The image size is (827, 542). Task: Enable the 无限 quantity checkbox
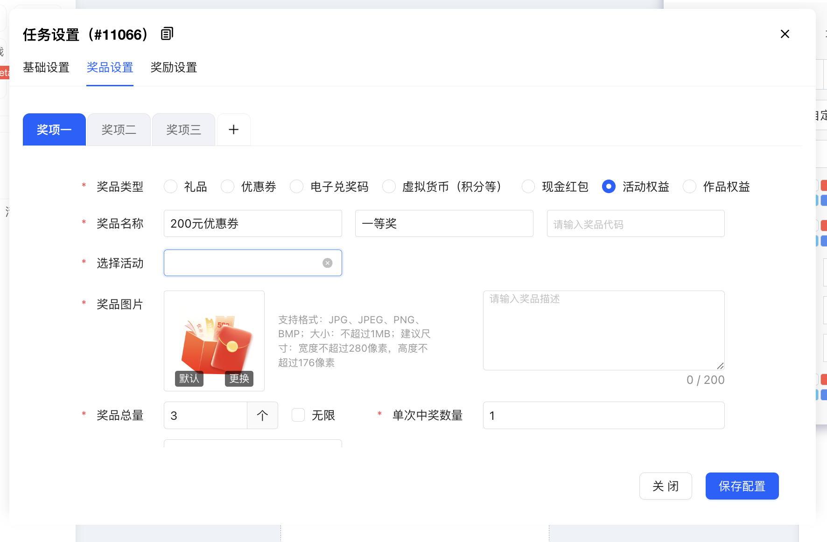click(298, 415)
